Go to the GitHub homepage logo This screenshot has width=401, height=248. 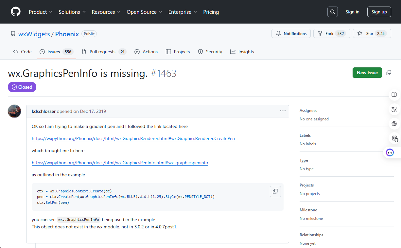tap(16, 12)
